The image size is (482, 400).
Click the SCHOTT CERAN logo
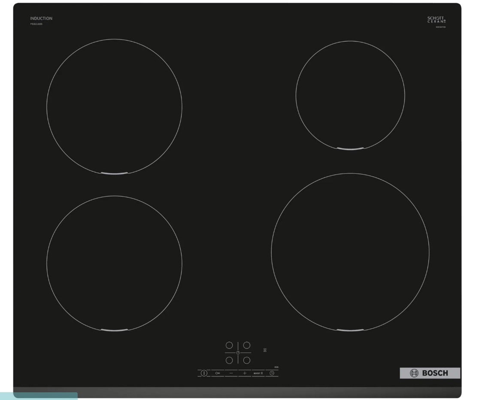pyautogui.click(x=436, y=20)
